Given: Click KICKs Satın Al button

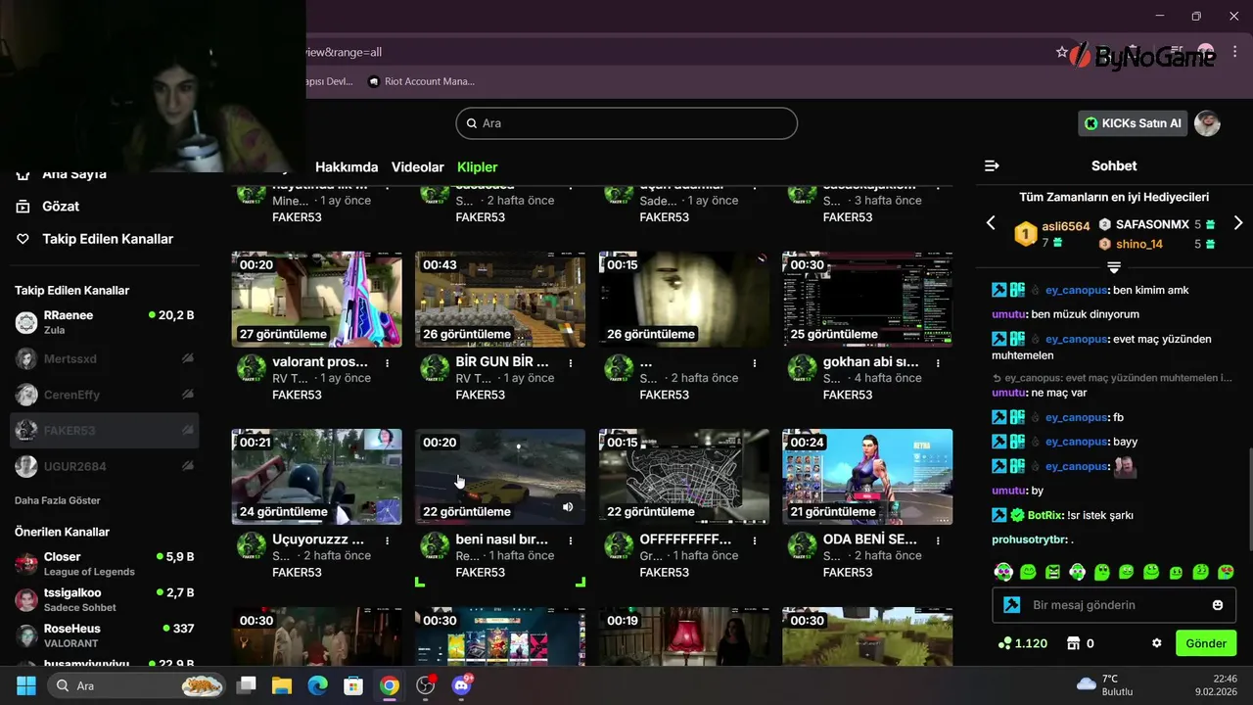Looking at the screenshot, I should tap(1133, 123).
